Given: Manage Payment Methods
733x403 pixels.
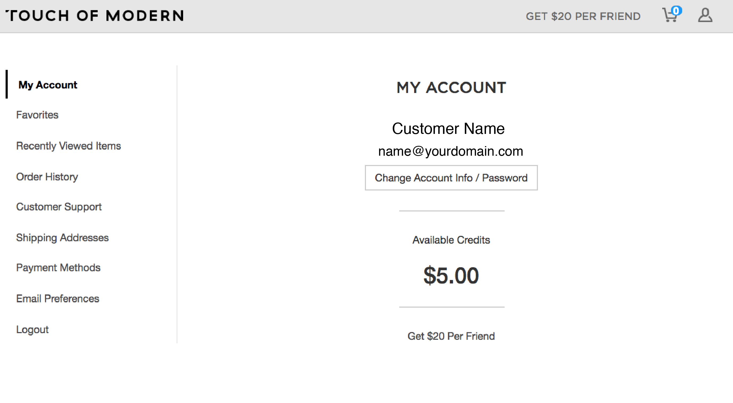Looking at the screenshot, I should (58, 268).
